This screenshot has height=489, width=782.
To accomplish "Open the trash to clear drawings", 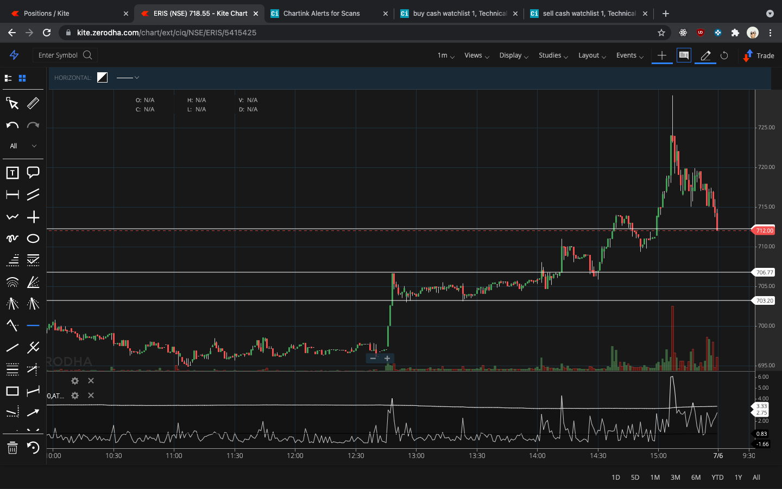I will pyautogui.click(x=12, y=448).
